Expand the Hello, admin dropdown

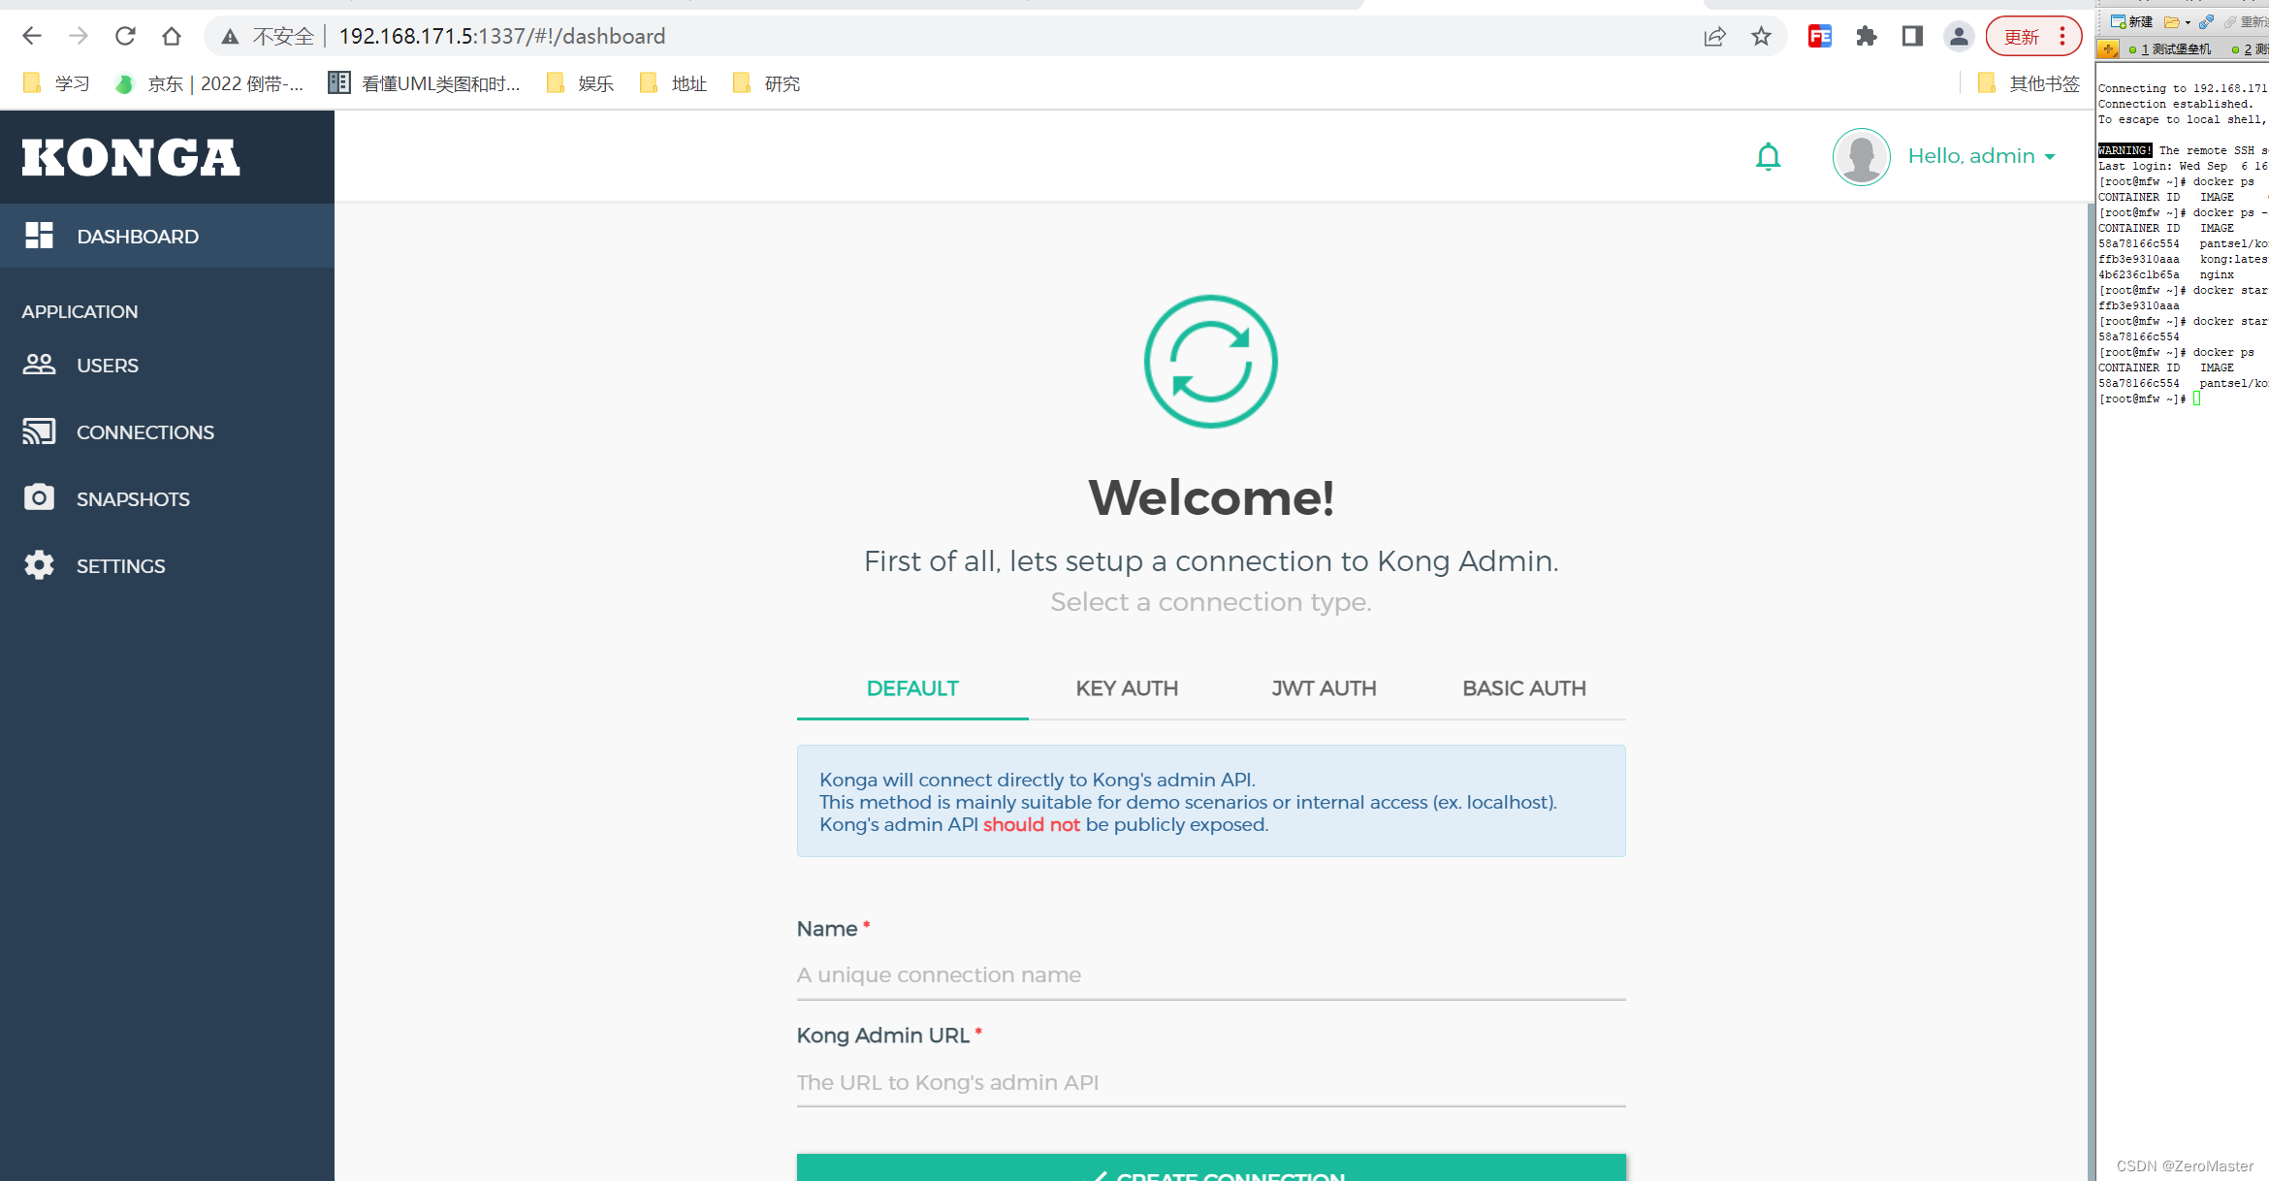1982,156
